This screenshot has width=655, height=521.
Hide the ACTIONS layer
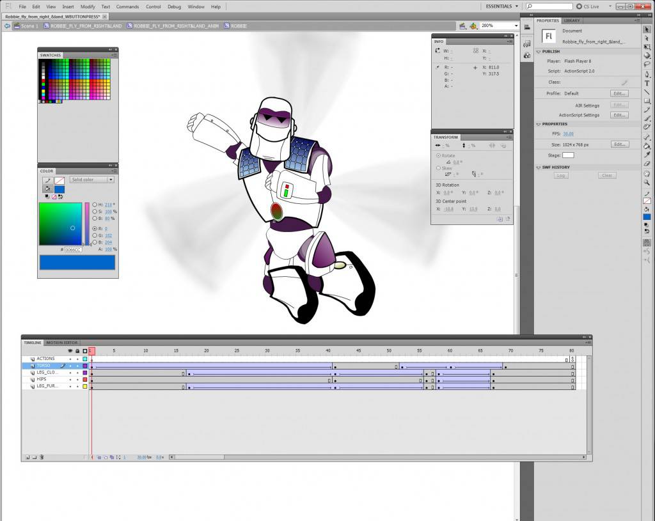(70, 359)
